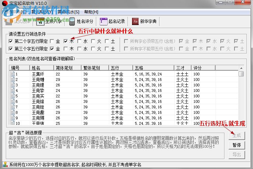
Task: Sort list by 繁体笔划 column header
Action: pos(95,68)
